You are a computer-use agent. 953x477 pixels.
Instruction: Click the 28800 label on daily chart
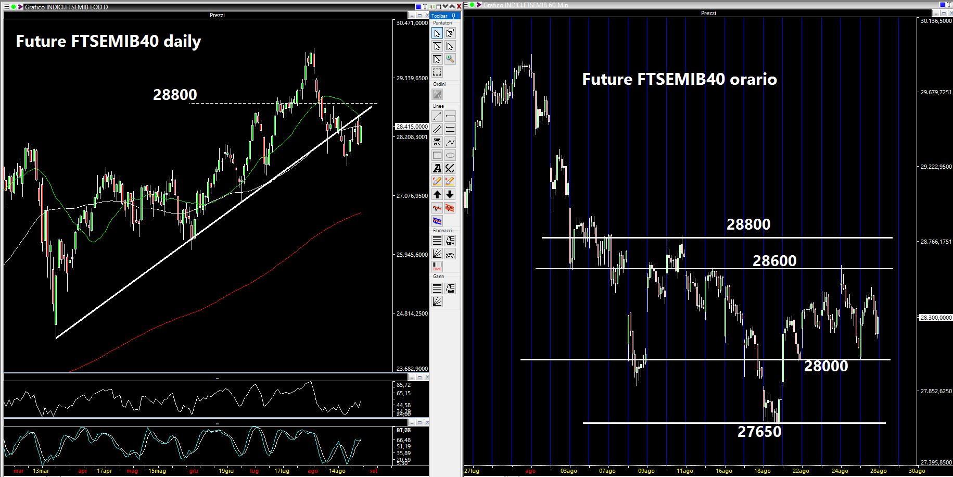(175, 94)
